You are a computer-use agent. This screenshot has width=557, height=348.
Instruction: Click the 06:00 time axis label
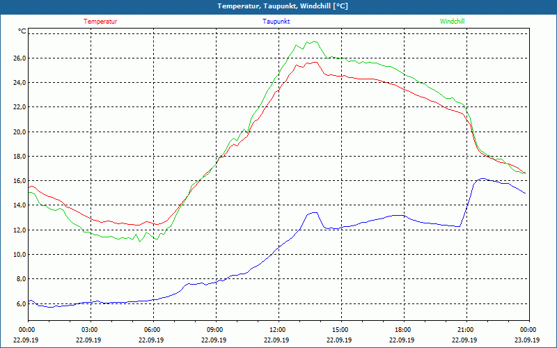[x=153, y=330]
